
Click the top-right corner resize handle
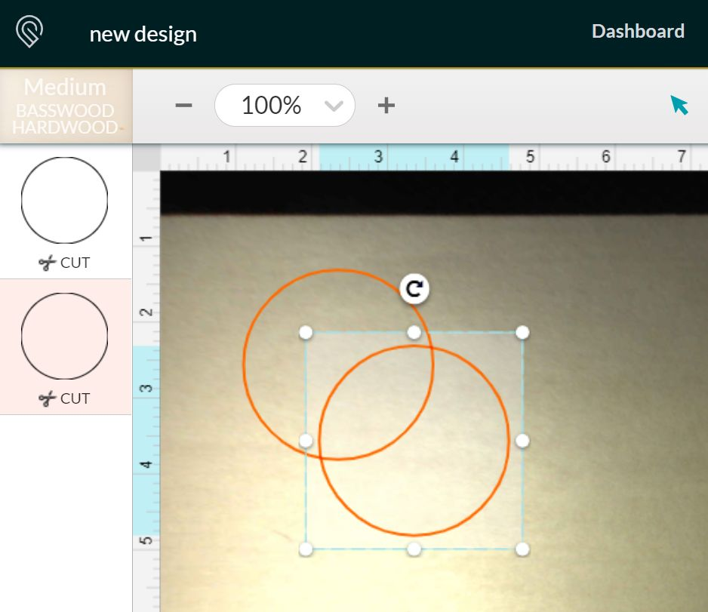522,332
